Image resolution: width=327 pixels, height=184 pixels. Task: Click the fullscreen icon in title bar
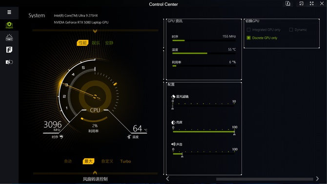click(x=311, y=3)
